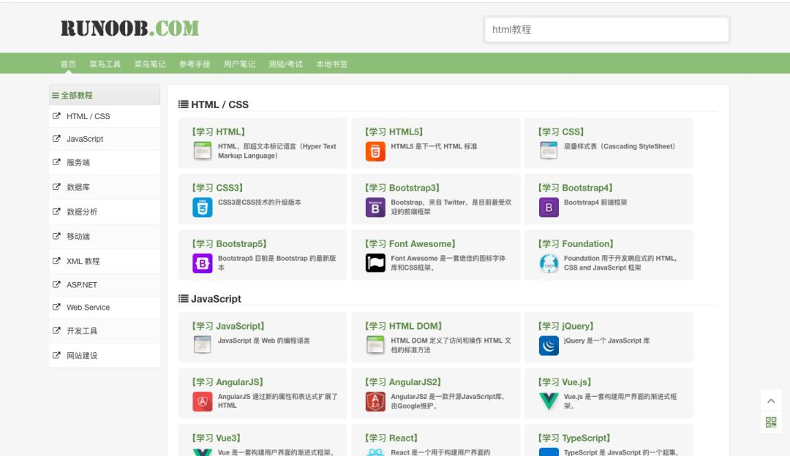790x456 pixels.
Task: Open the 【学习 JavaScript】 tutorial link
Action: pyautogui.click(x=228, y=326)
